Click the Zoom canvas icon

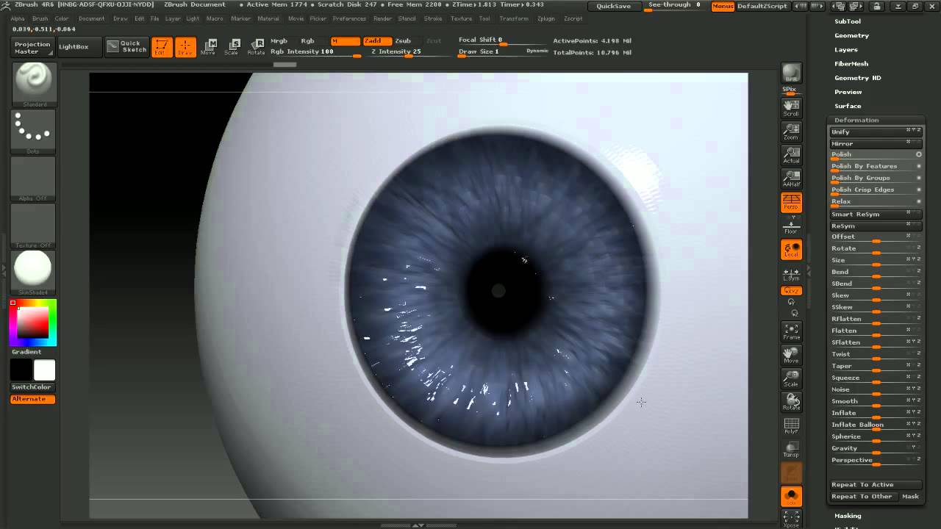pos(791,132)
